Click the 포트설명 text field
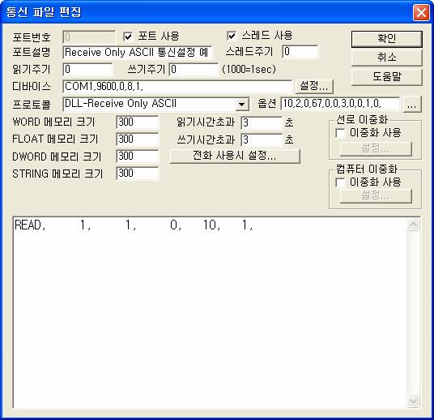The image size is (434, 420). click(x=138, y=53)
